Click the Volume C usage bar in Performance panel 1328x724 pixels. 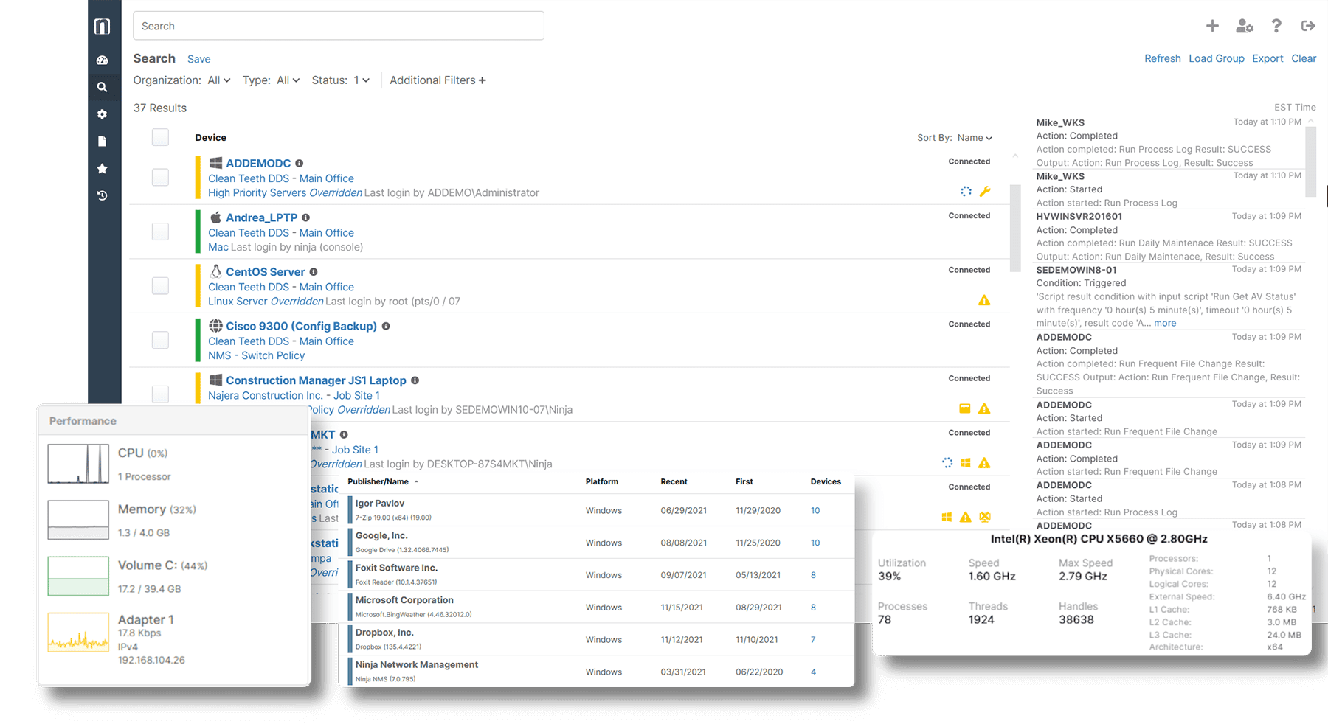pos(77,576)
